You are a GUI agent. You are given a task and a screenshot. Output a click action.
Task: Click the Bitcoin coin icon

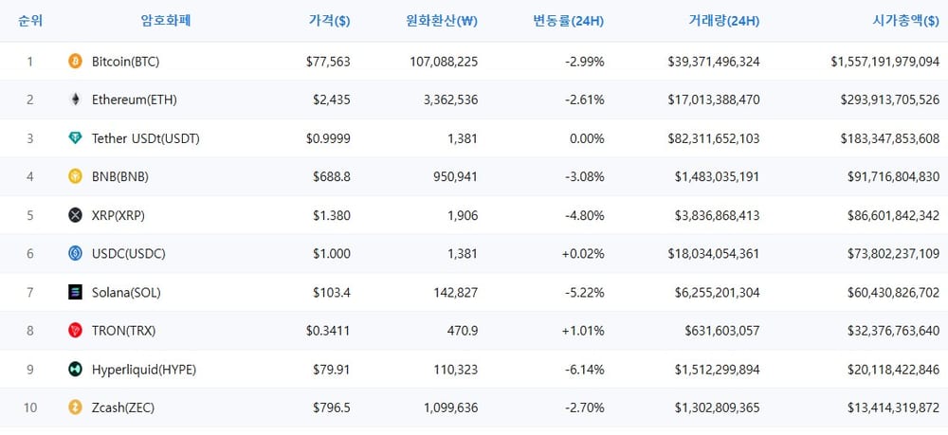point(75,61)
